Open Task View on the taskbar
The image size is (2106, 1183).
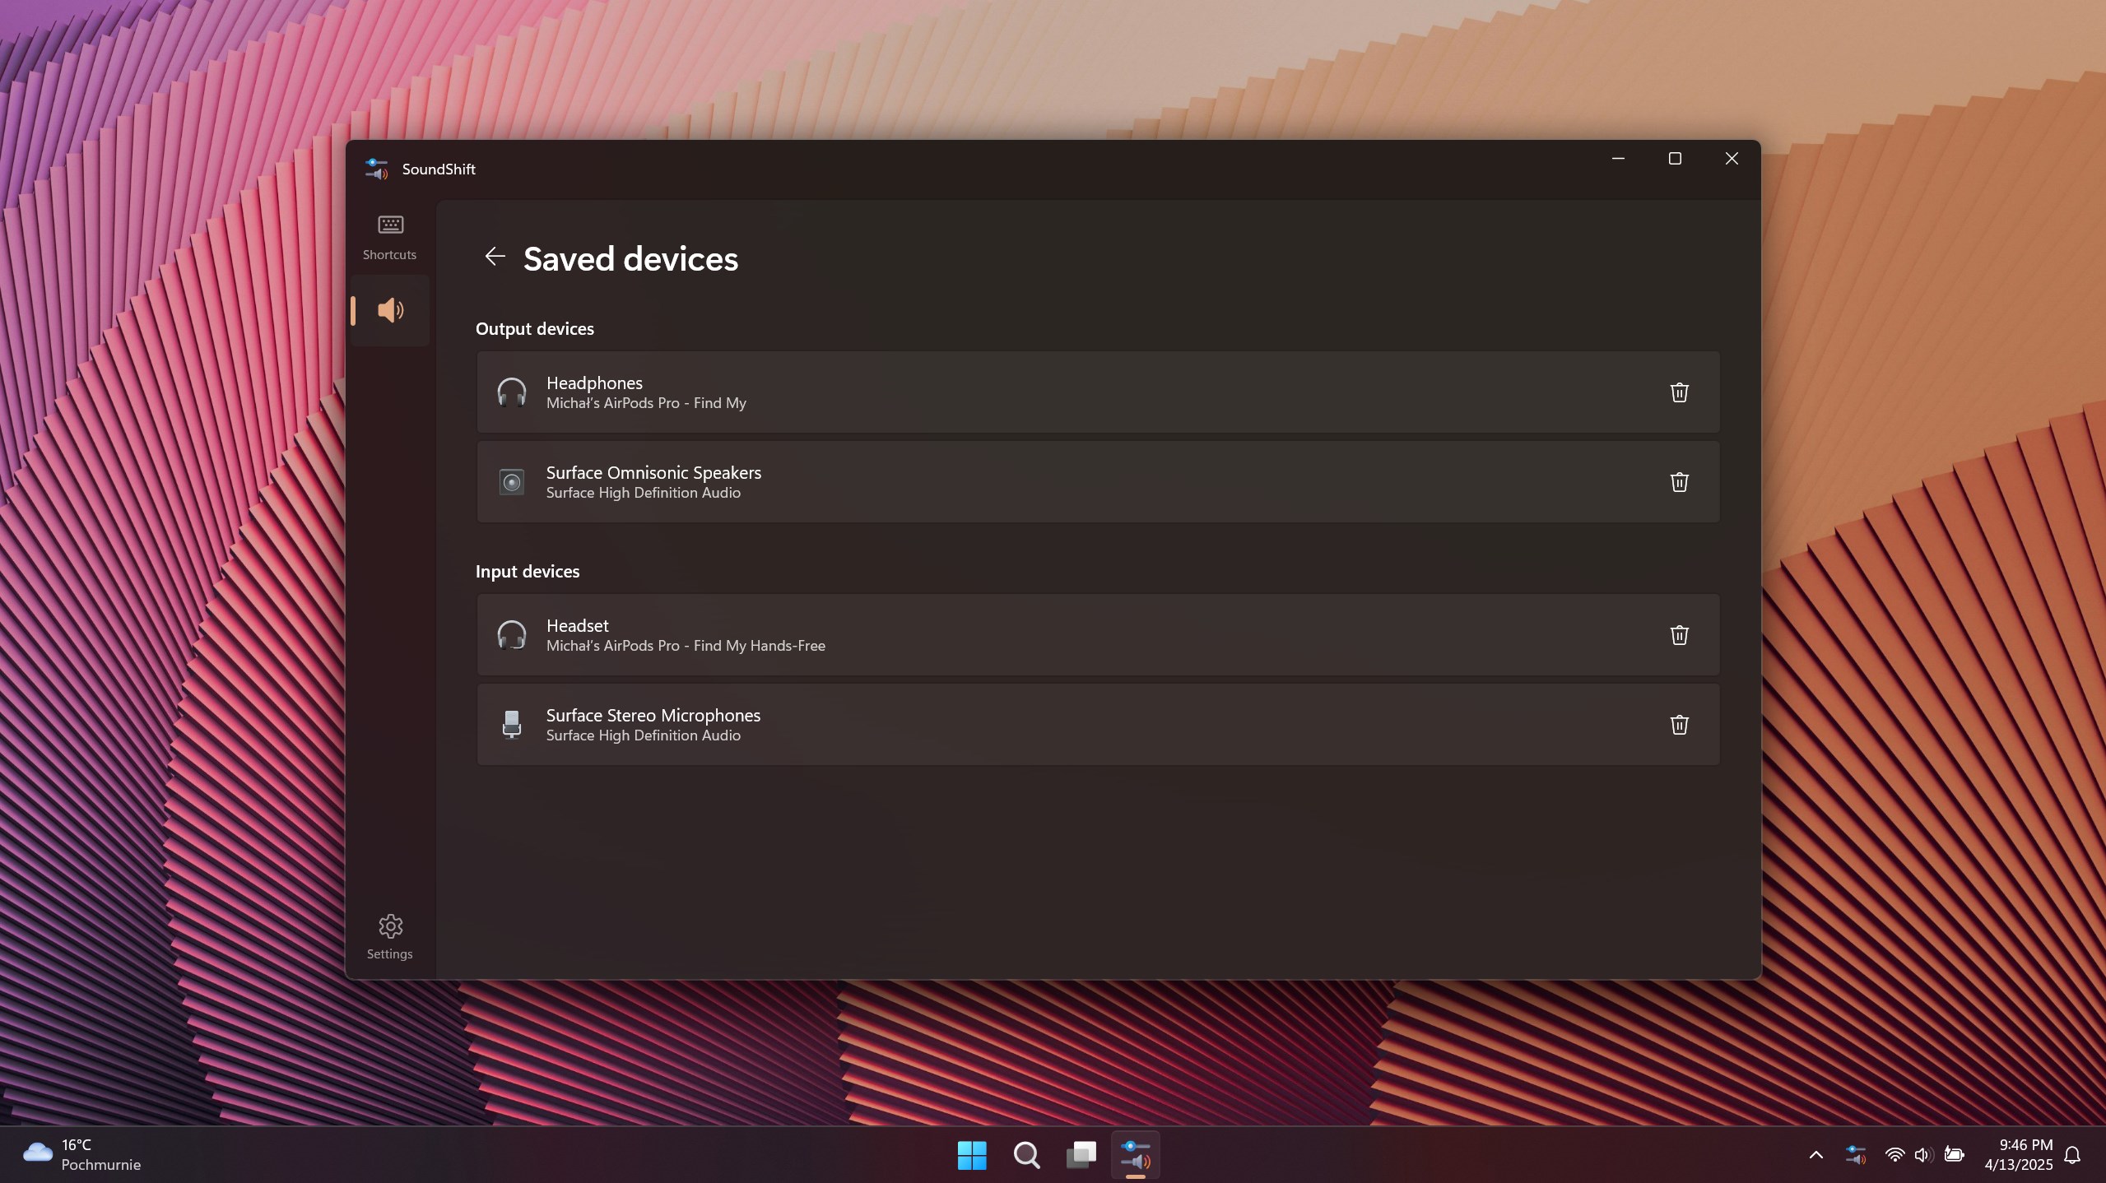(x=1081, y=1155)
